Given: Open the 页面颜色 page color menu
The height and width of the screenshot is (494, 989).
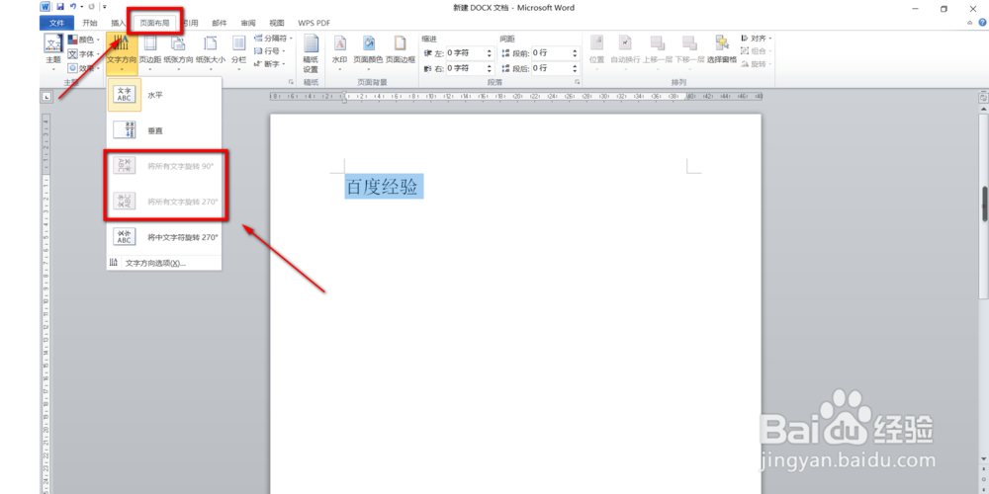Looking at the screenshot, I should [368, 53].
